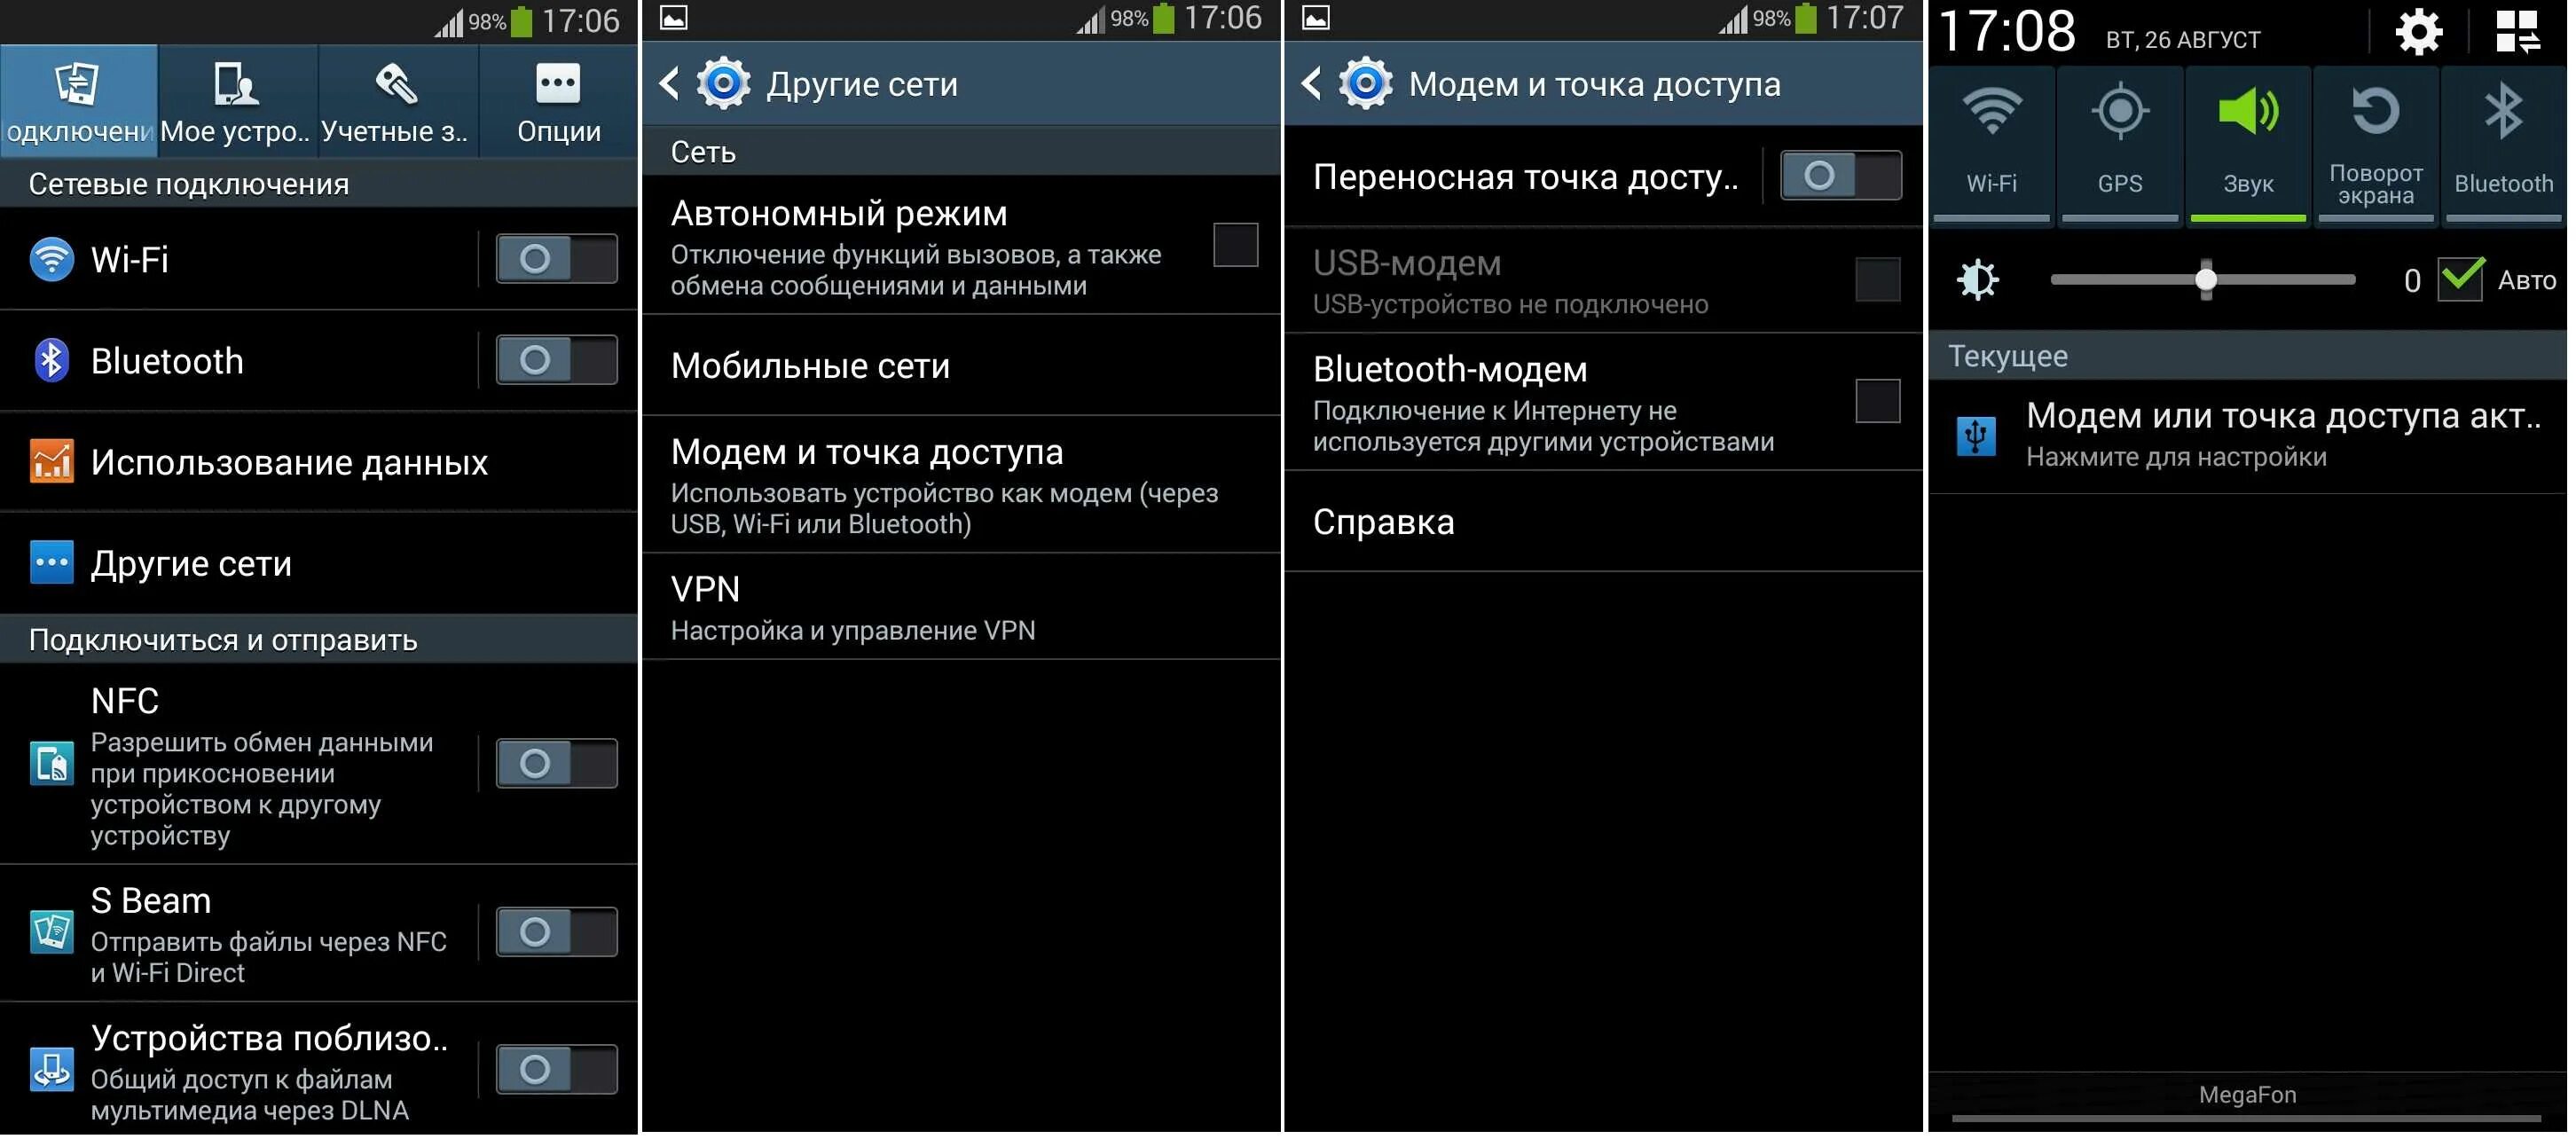This screenshot has width=2576, height=1139.
Task: Toggle Wi-Fi on or off
Action: tap(557, 258)
